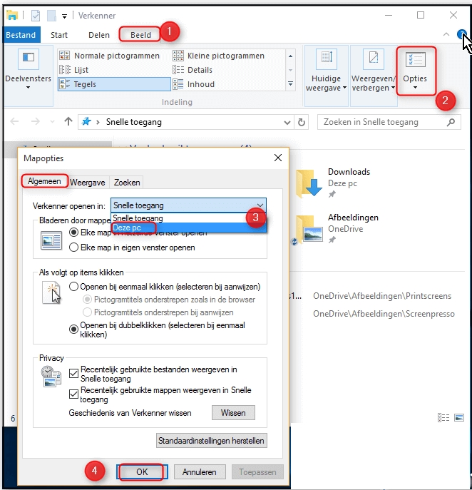This screenshot has width=472, height=490.
Task: Click the 'Zoeken in Snelle toegang' search field
Action: 381,122
